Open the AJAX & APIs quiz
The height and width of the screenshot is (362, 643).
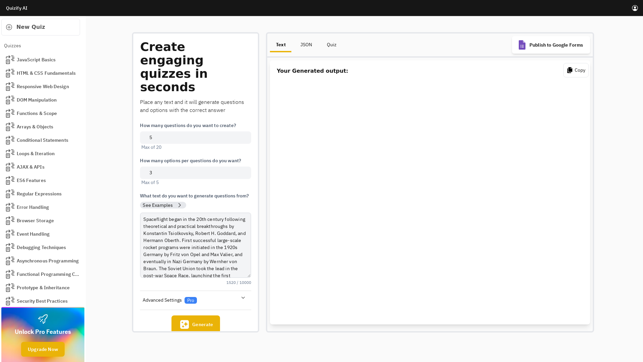[30, 167]
